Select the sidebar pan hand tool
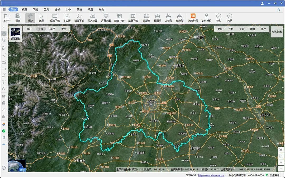Screen dimensions: 285x178 [4, 33]
